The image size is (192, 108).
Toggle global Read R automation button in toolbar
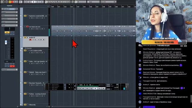[x=14, y=2]
